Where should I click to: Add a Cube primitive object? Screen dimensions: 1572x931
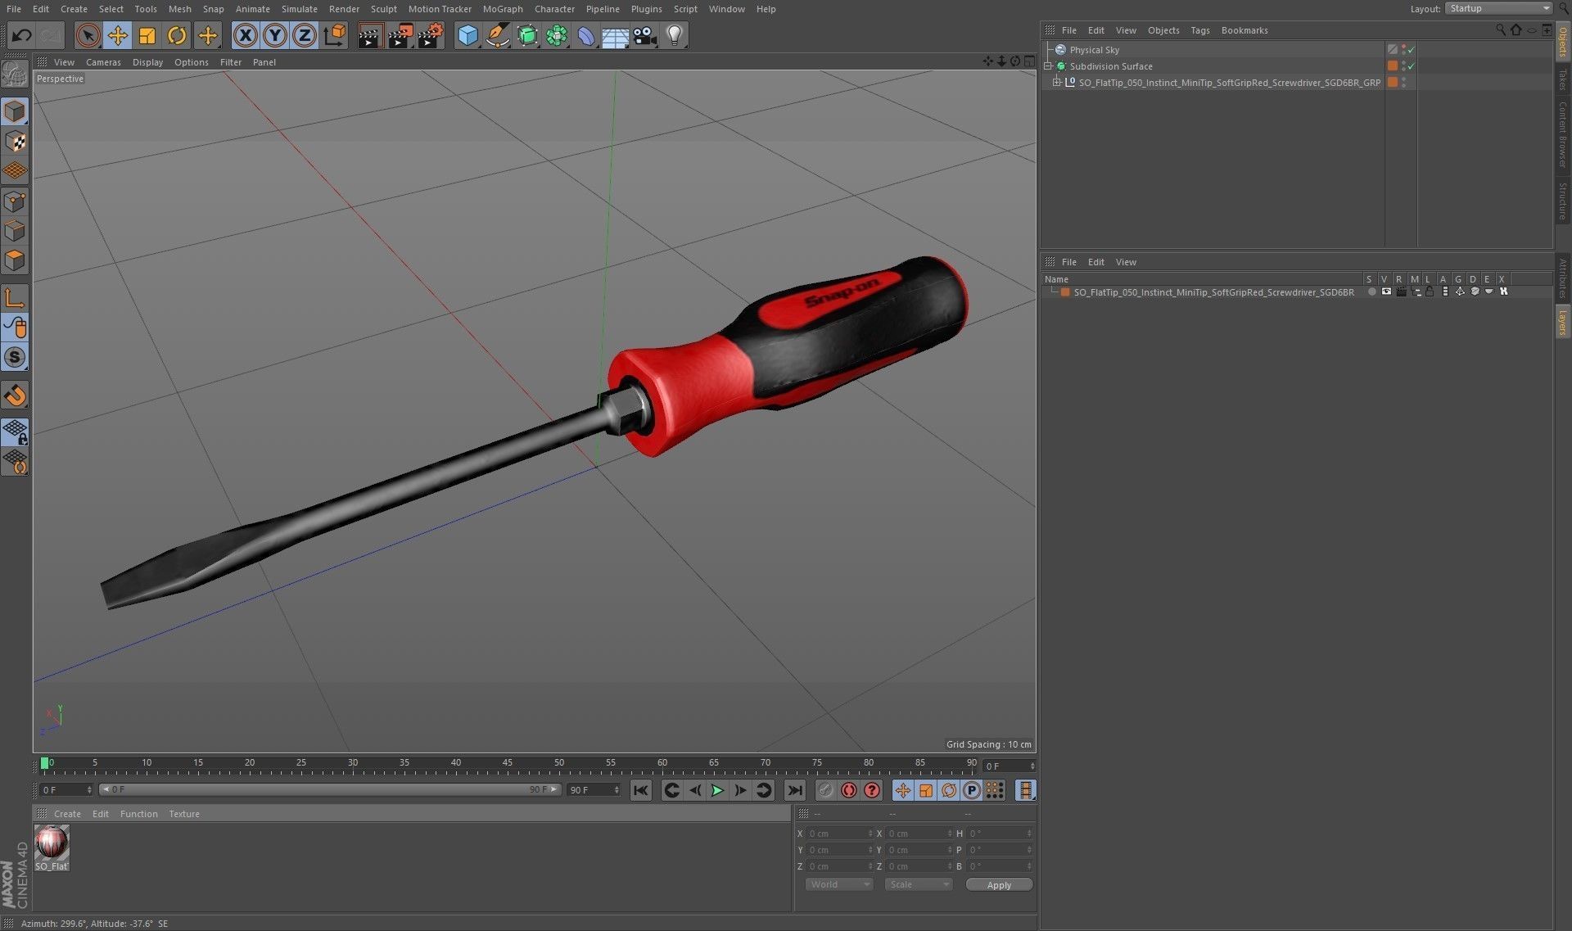pyautogui.click(x=468, y=35)
